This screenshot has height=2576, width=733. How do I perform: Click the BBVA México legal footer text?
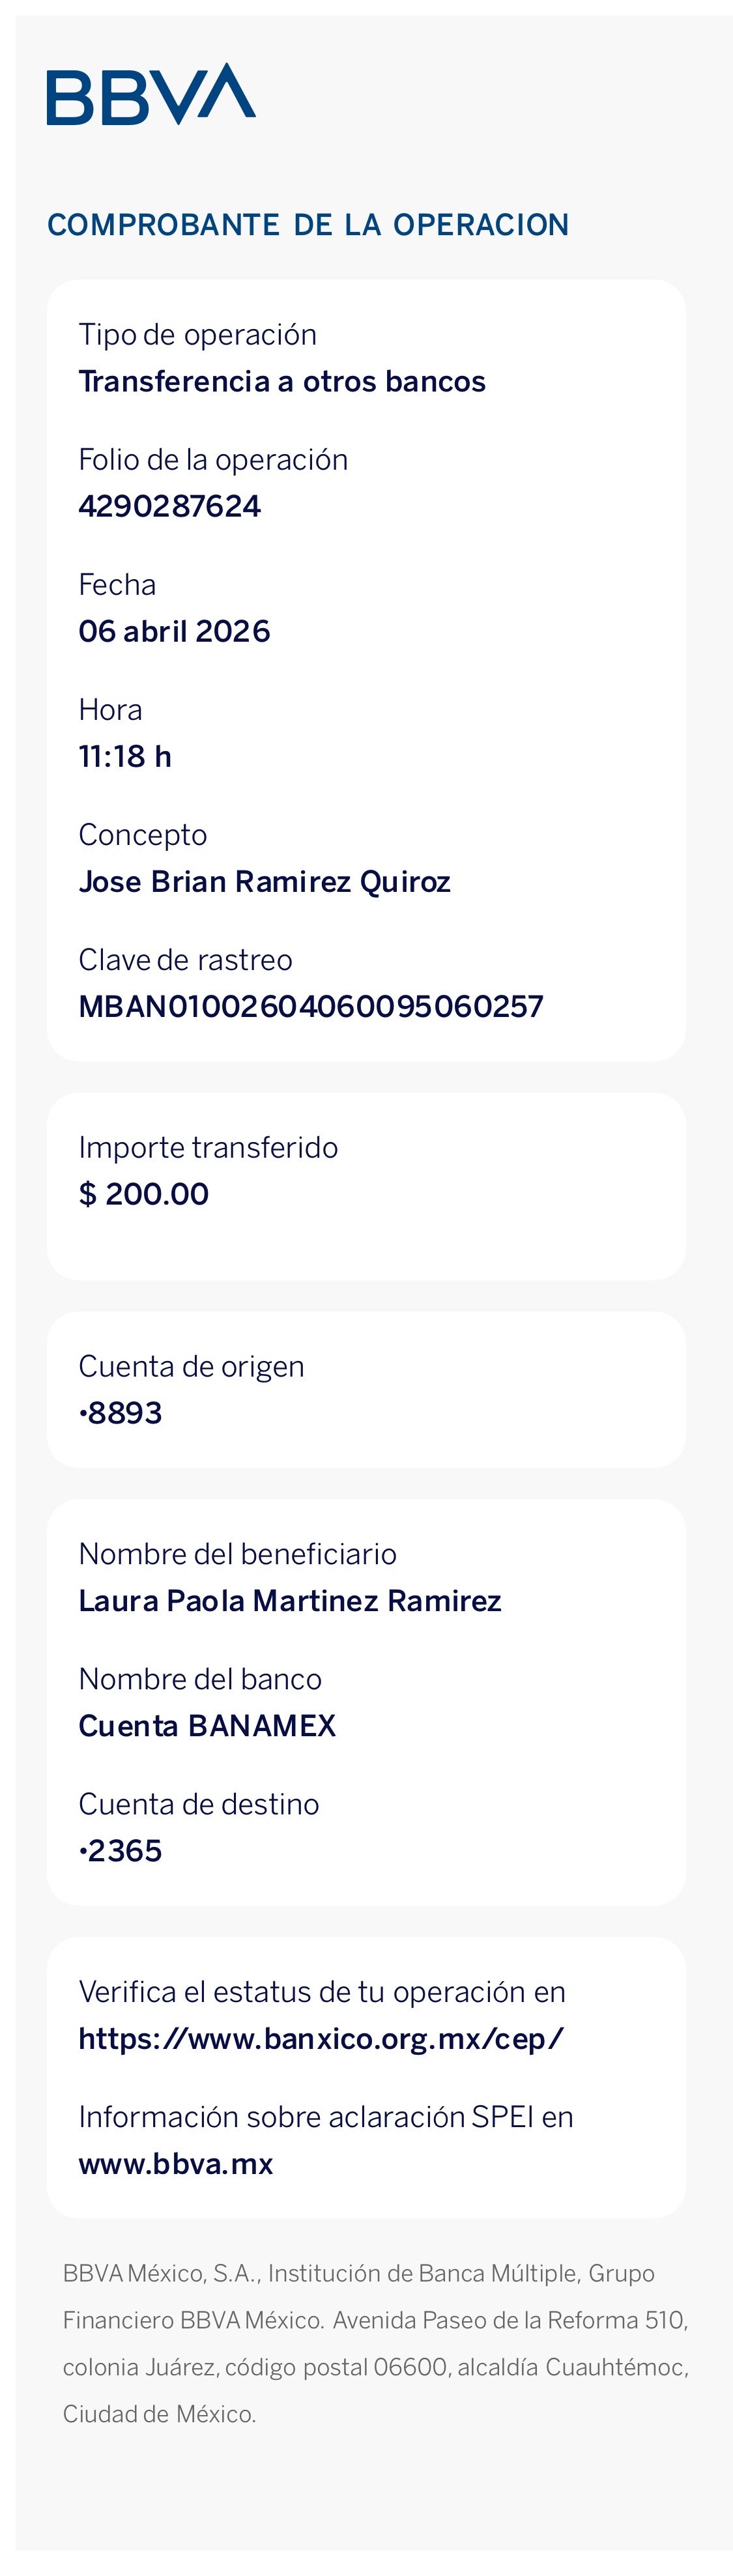(376, 2343)
